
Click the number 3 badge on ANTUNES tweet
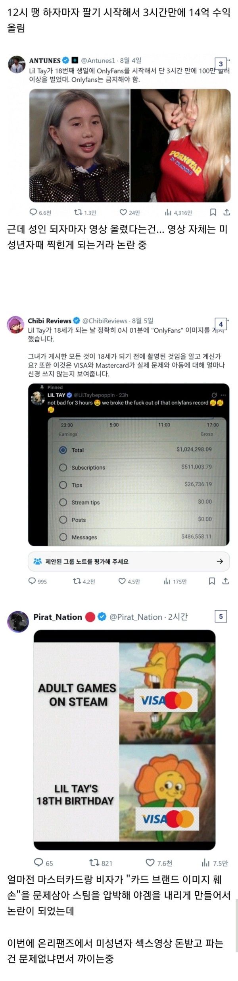(221, 64)
